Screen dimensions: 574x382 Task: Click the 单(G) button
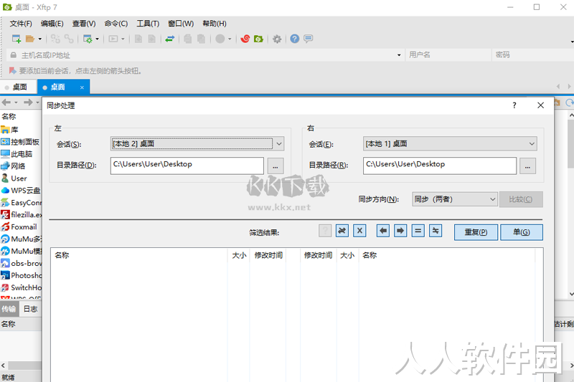(x=522, y=232)
